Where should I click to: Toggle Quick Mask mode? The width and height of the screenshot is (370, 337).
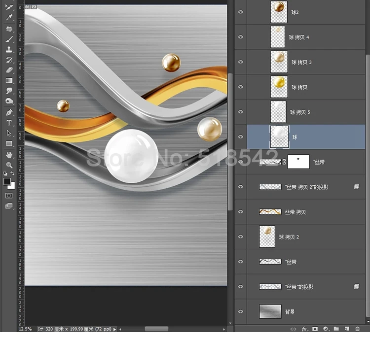point(9,196)
